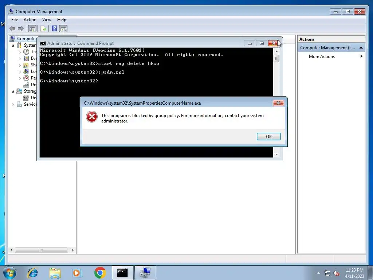
Task: Expand the Shared Folders tree node
Action: (20, 65)
